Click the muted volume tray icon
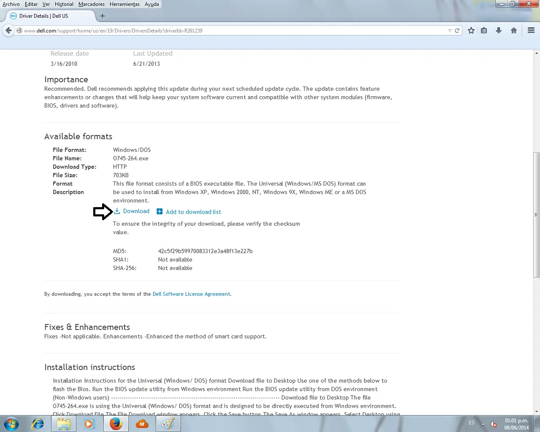540x432 pixels. (x=493, y=424)
